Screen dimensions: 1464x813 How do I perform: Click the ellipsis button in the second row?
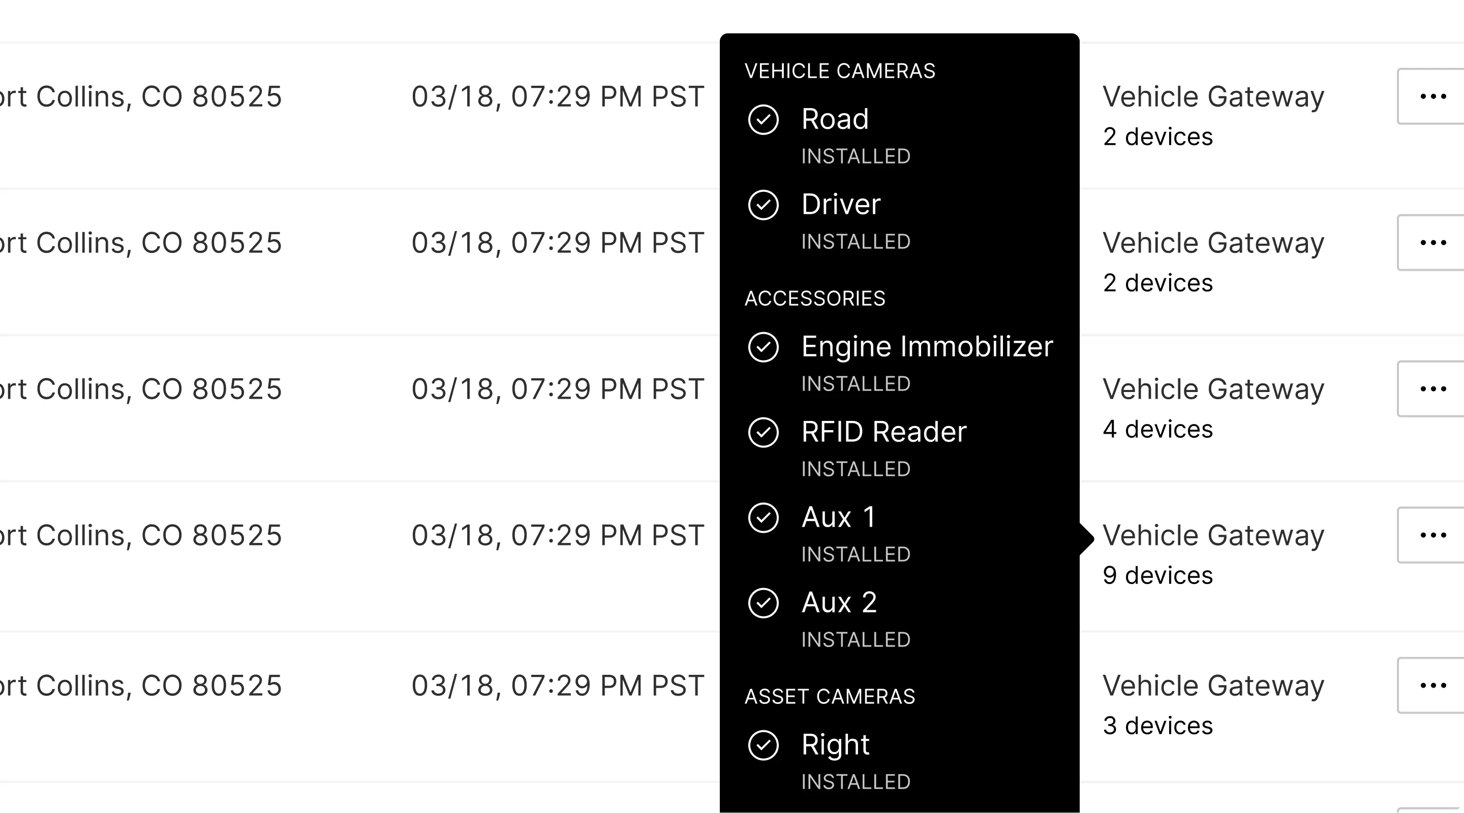pyautogui.click(x=1432, y=242)
